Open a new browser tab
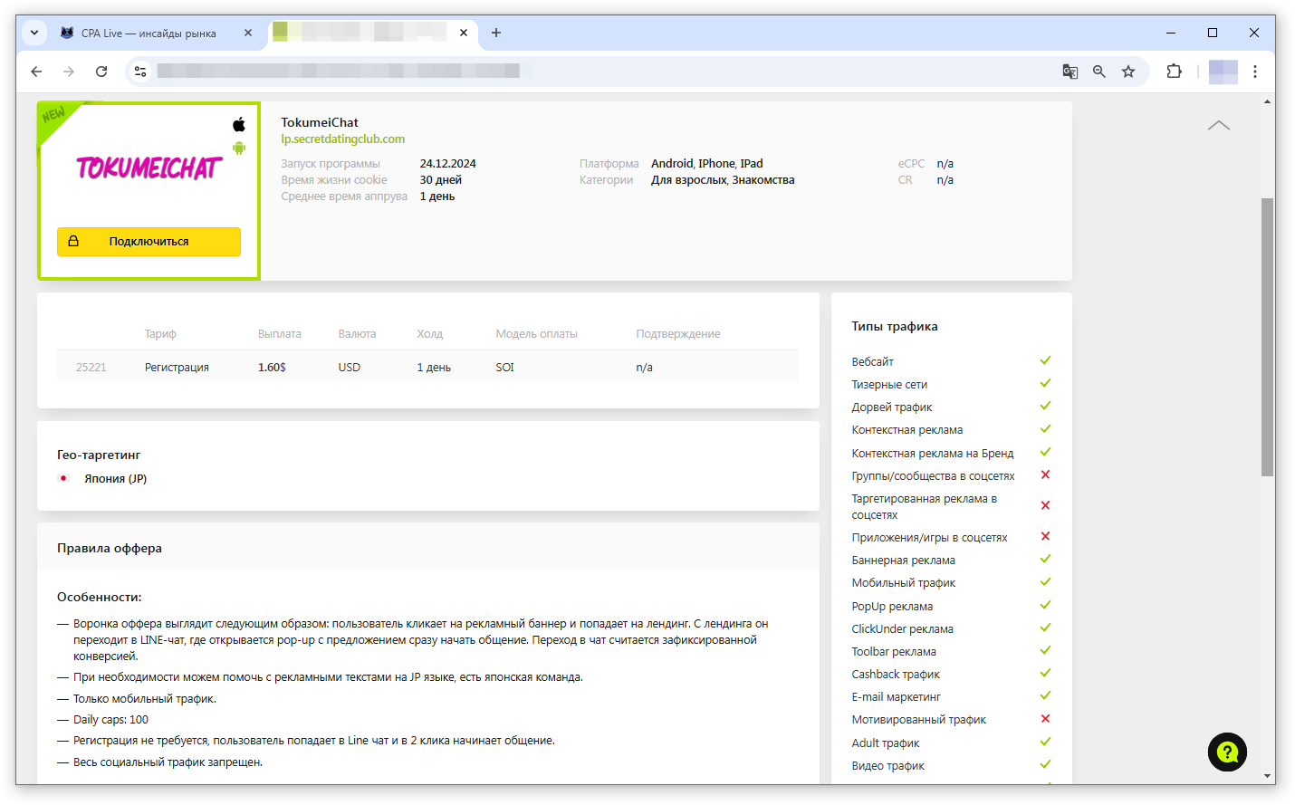This screenshot has width=1295, height=805. tap(495, 33)
